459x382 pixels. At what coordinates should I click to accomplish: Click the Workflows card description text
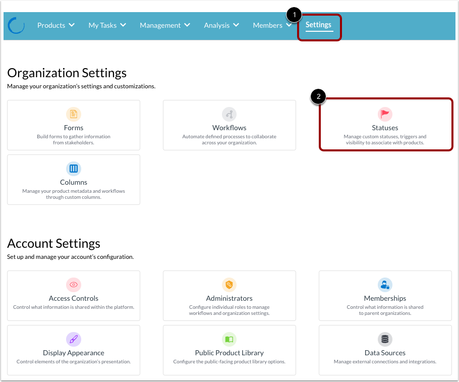click(229, 139)
